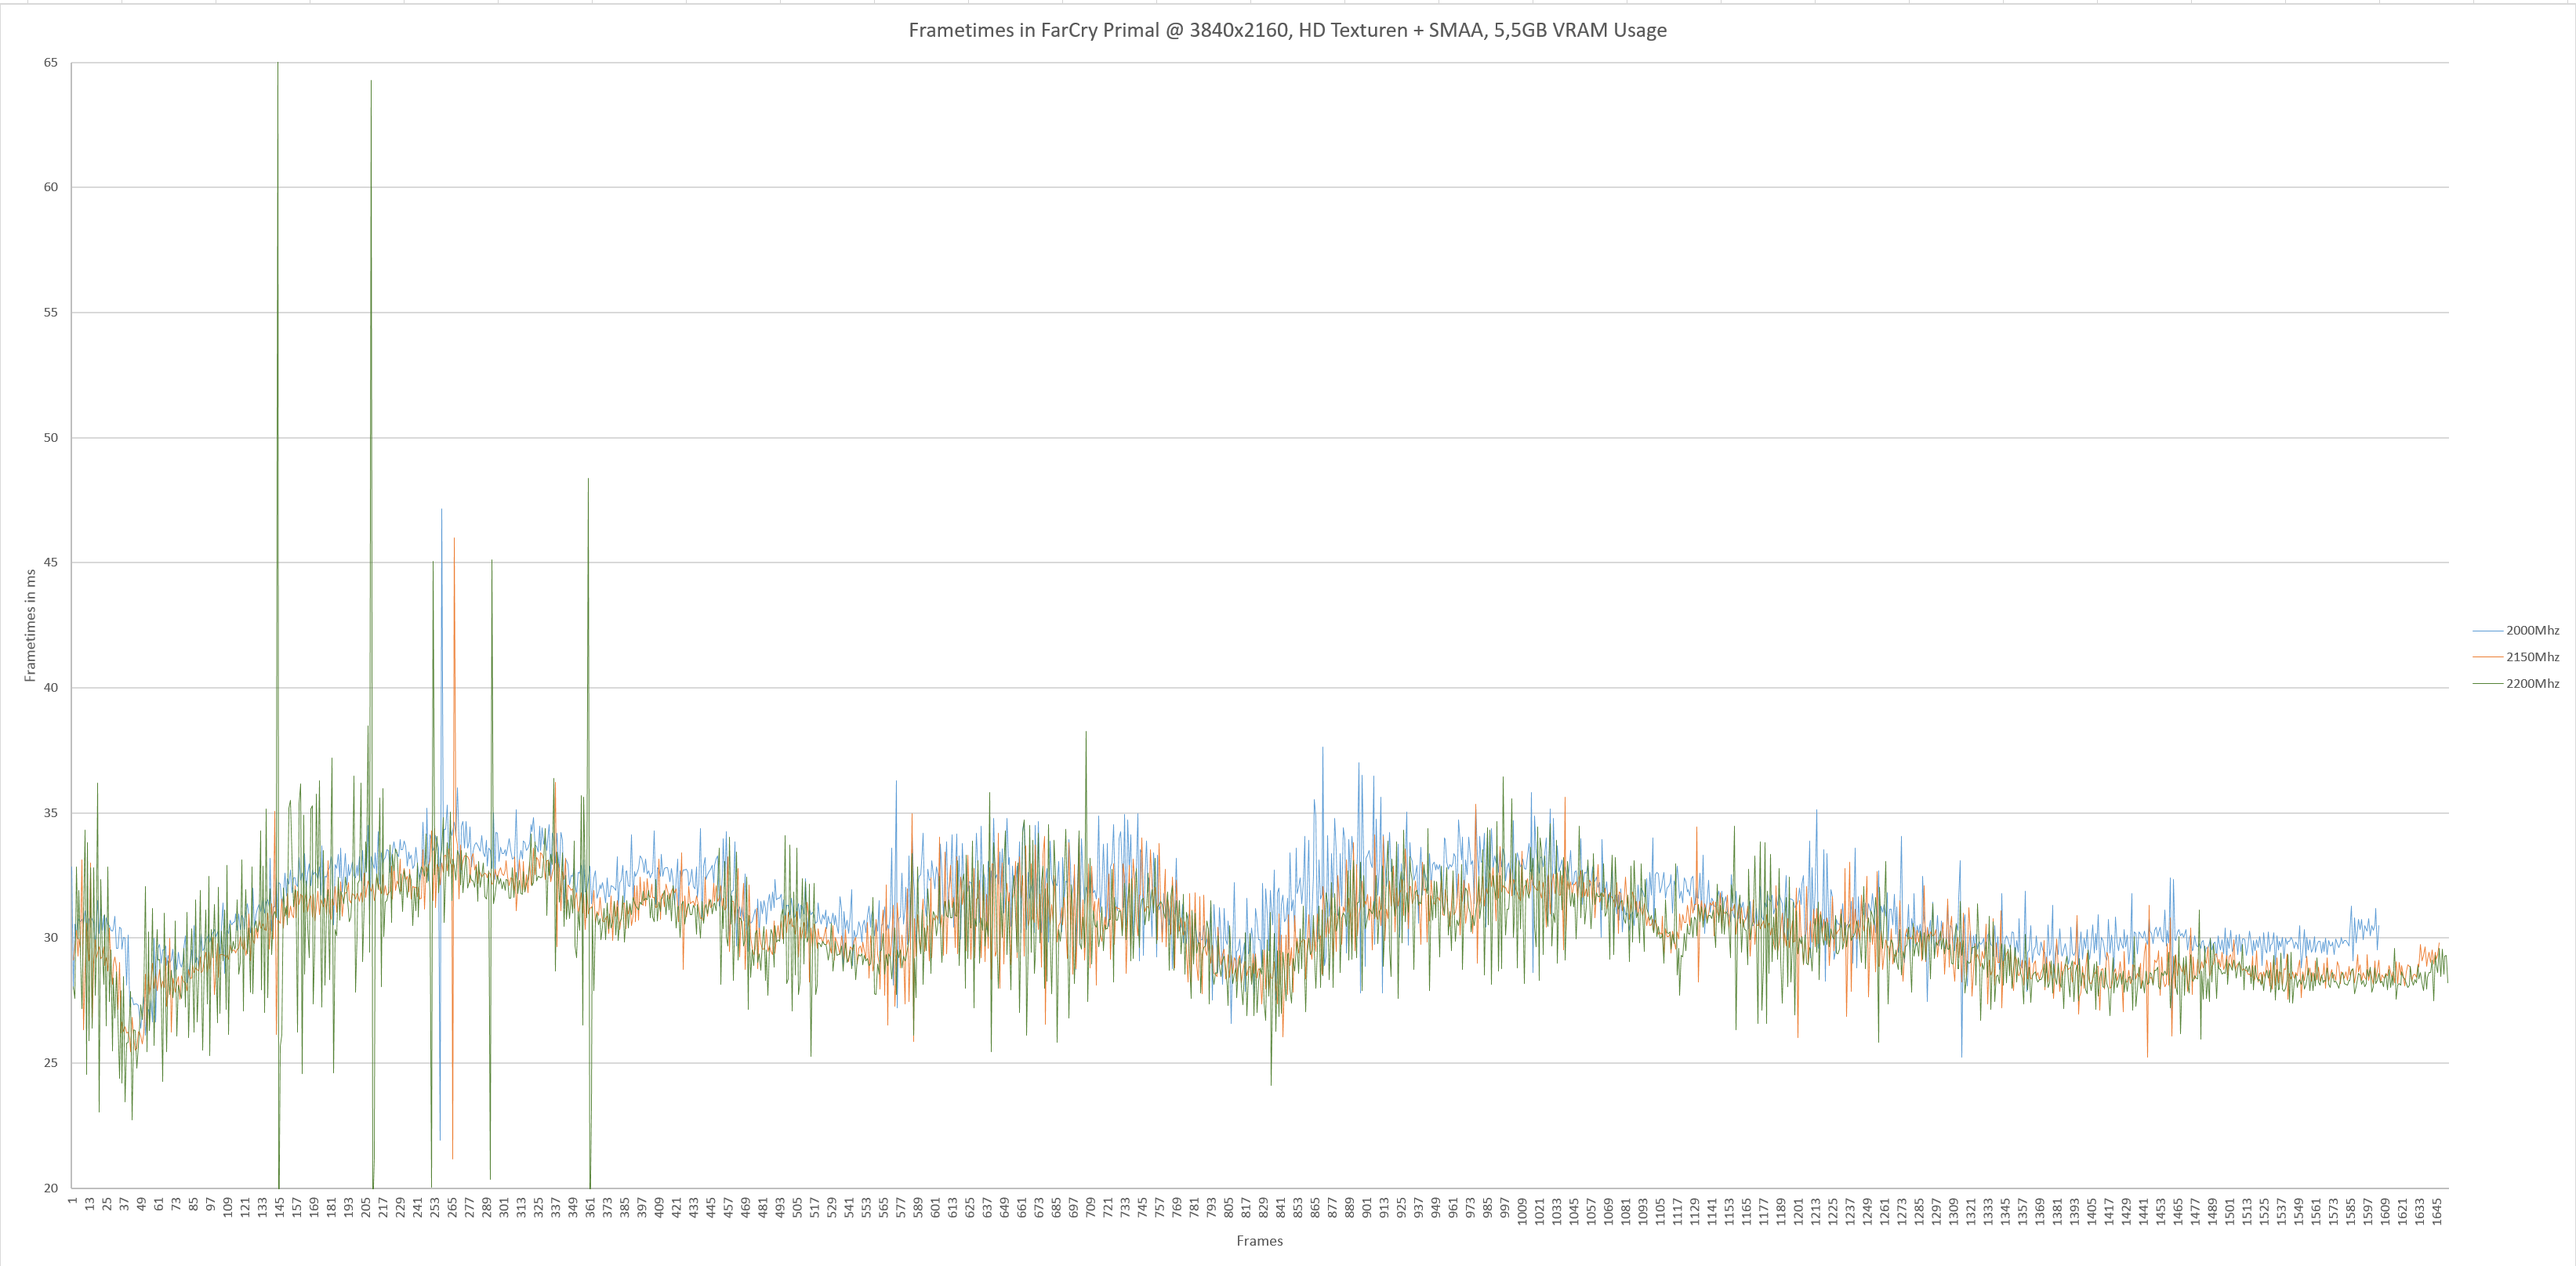Click x-axis frame label 1 at origin

(x=72, y=1199)
